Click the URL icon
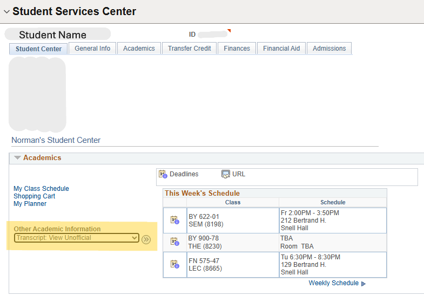Image resolution: width=424 pixels, height=296 pixels. pos(226,174)
